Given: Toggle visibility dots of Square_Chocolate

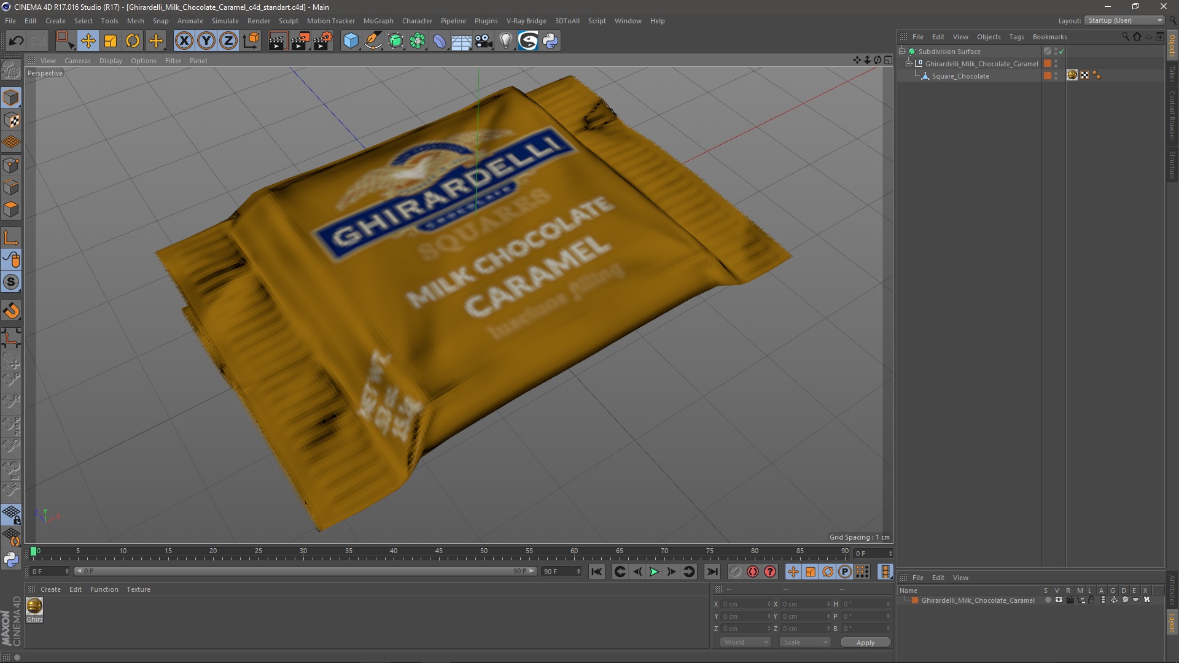Looking at the screenshot, I should [x=1056, y=76].
